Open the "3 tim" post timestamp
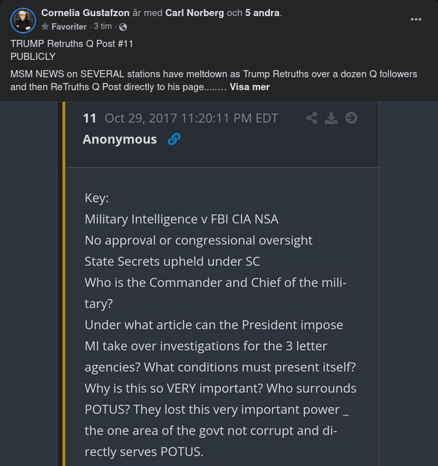The width and height of the screenshot is (438, 466). [x=102, y=27]
